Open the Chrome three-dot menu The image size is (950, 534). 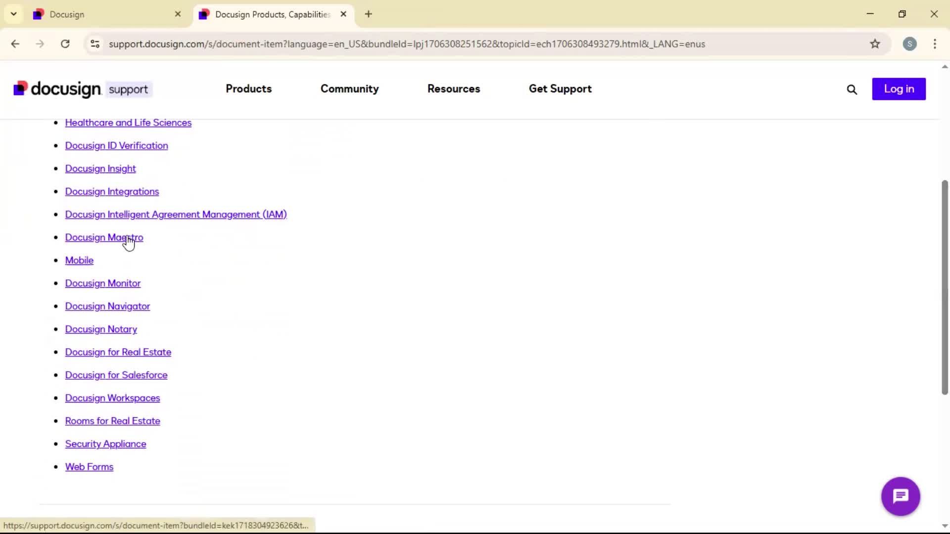(935, 44)
